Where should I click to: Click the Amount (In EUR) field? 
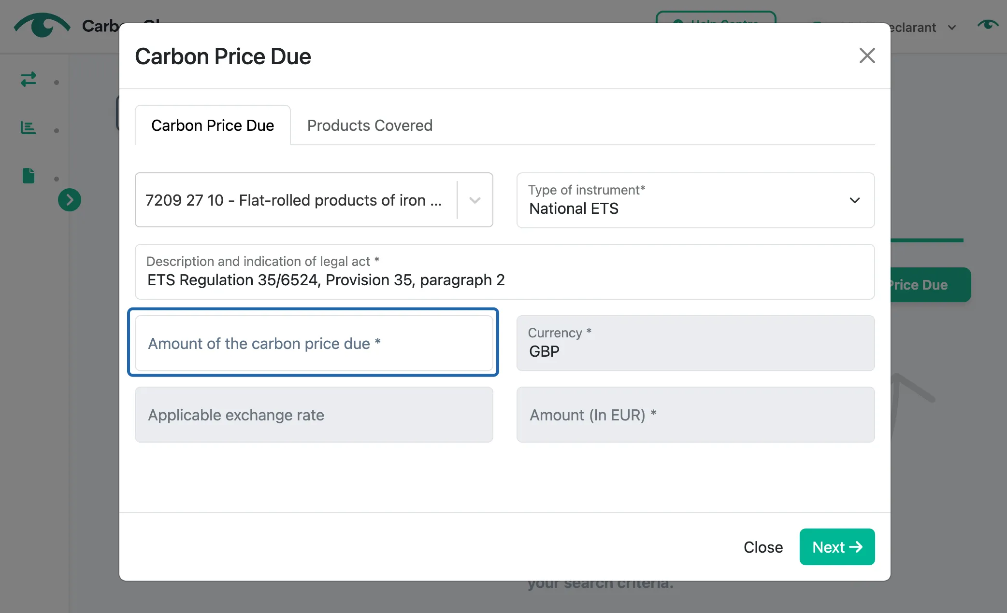coord(695,415)
